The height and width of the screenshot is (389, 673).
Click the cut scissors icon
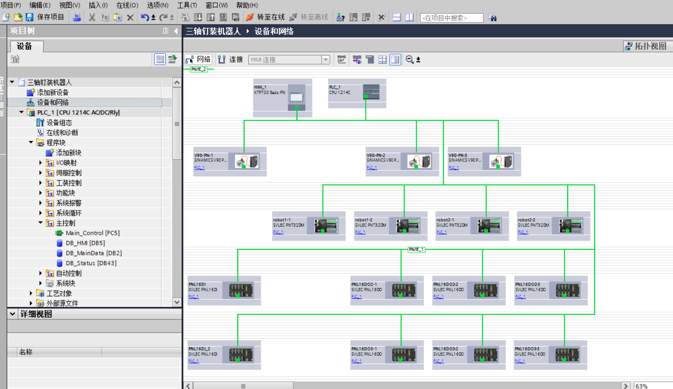(x=92, y=17)
